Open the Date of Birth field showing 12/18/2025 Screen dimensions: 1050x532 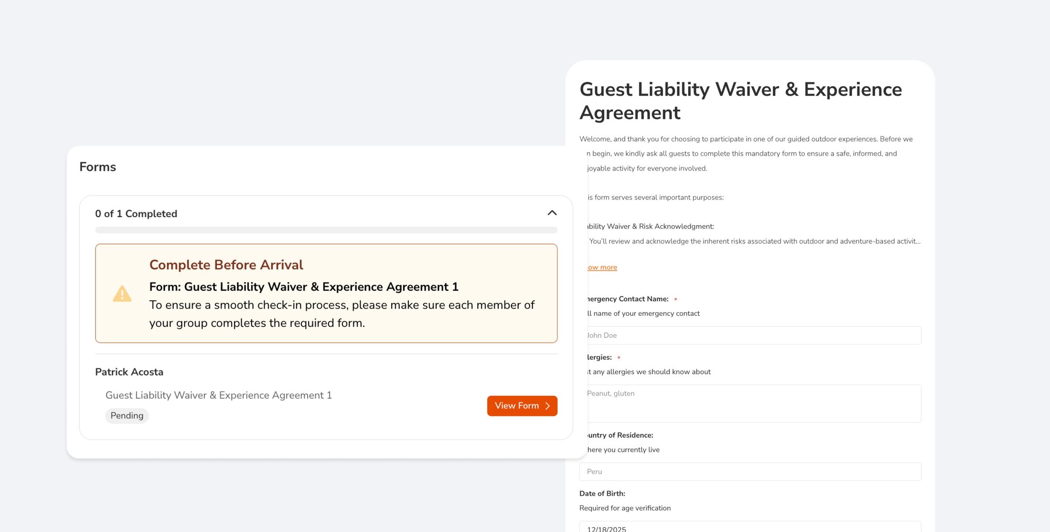pyautogui.click(x=751, y=527)
